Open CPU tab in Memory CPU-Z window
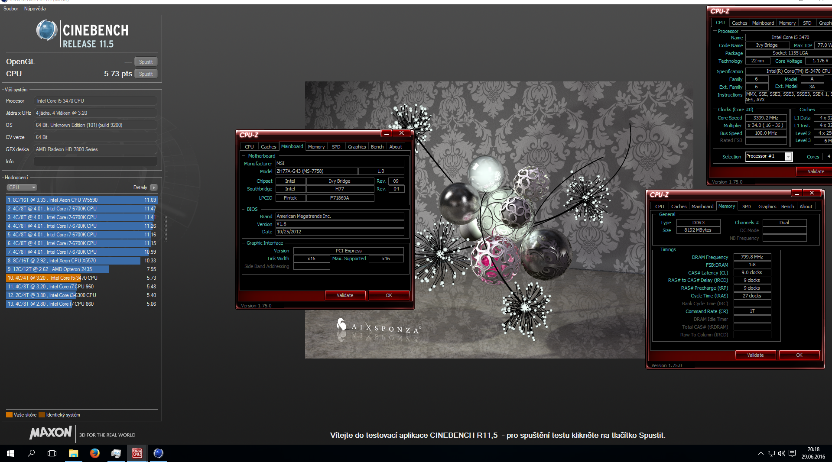This screenshot has height=462, width=832. click(660, 207)
